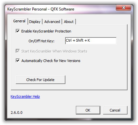Open the KeyScrambler Help link
Image resolution: width=138 pixels, height=125 pixels.
[25, 96]
